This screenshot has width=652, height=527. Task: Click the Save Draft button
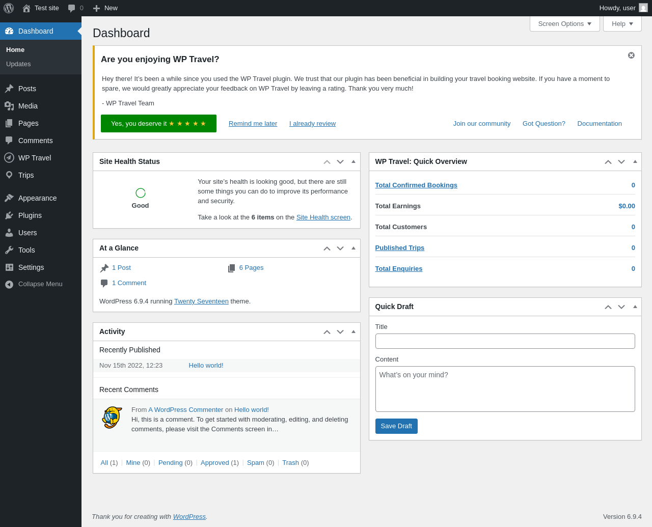[x=396, y=426]
